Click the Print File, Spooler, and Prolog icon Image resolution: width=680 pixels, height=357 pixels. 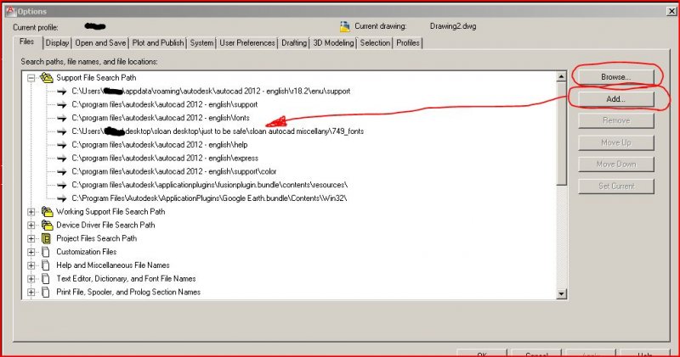[x=46, y=292]
